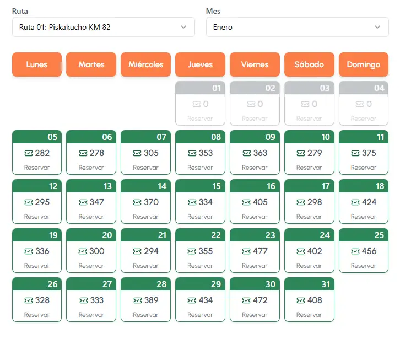Click the greyed ticket icon on day 01
The height and width of the screenshot is (339, 400).
click(x=197, y=104)
